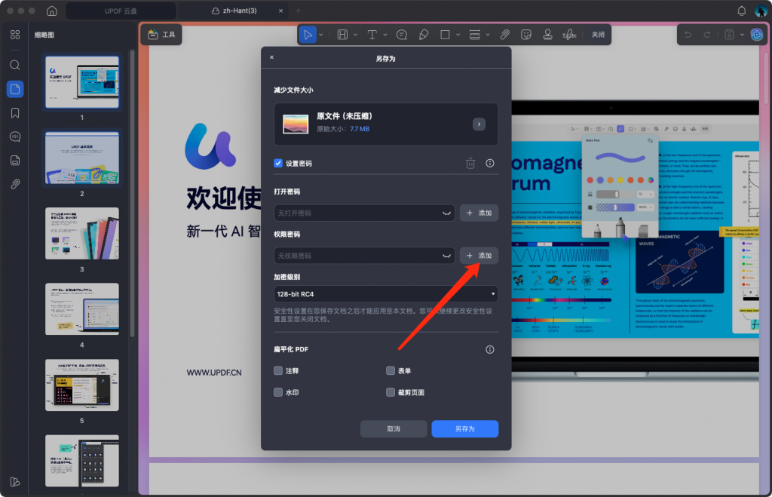This screenshot has height=497, width=772.
Task: Click 添加 for 权限密码
Action: (479, 256)
